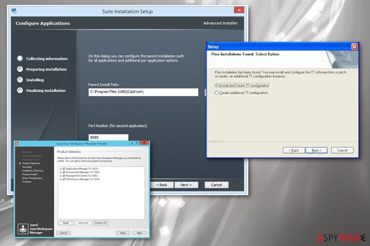This screenshot has width=370, height=246.
Task: Click the Collecting information step indicator
Action: coord(20,58)
